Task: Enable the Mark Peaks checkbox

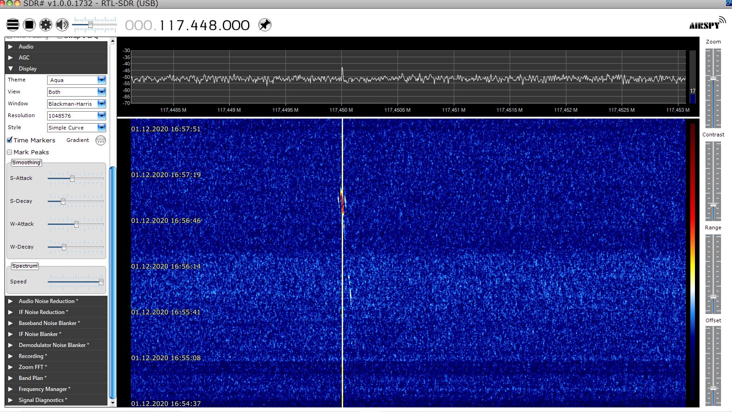Action: coord(10,152)
